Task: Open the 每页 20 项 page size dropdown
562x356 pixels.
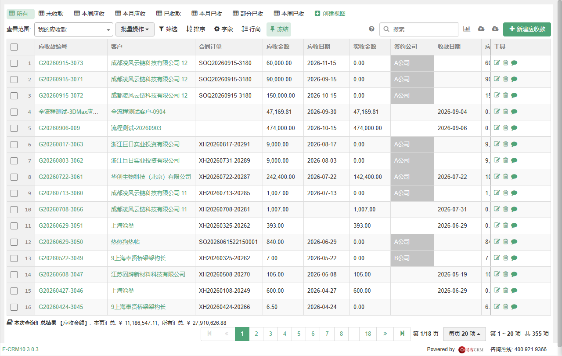Action: 465,334
